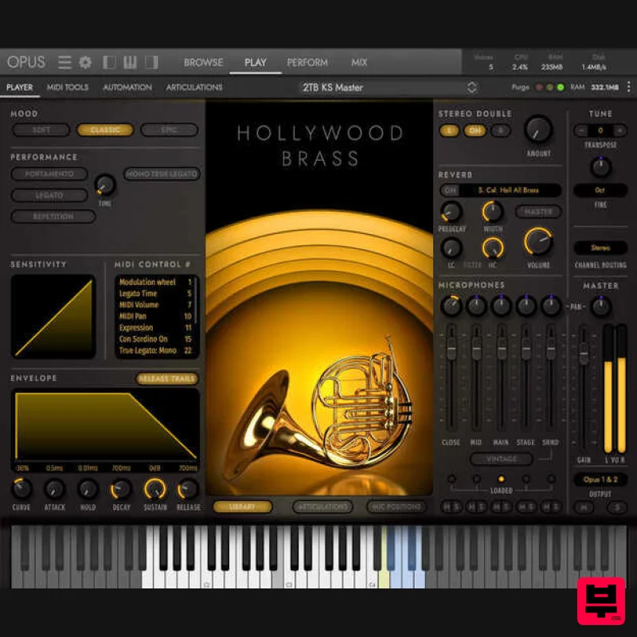Open the Stereo channel routing dropdown

tap(601, 248)
